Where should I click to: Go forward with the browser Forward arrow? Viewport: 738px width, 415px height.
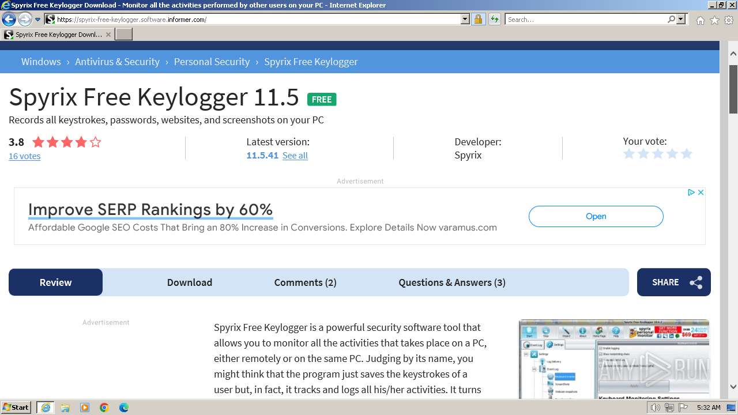tap(25, 20)
